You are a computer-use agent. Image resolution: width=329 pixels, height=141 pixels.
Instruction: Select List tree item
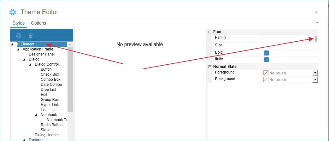click(44, 109)
